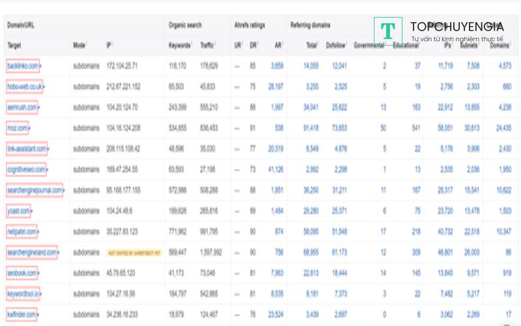Expand the dropdown arrow next to backlinko.com
Image resolution: width=521 pixels, height=326 pixels.
[x=40, y=67]
